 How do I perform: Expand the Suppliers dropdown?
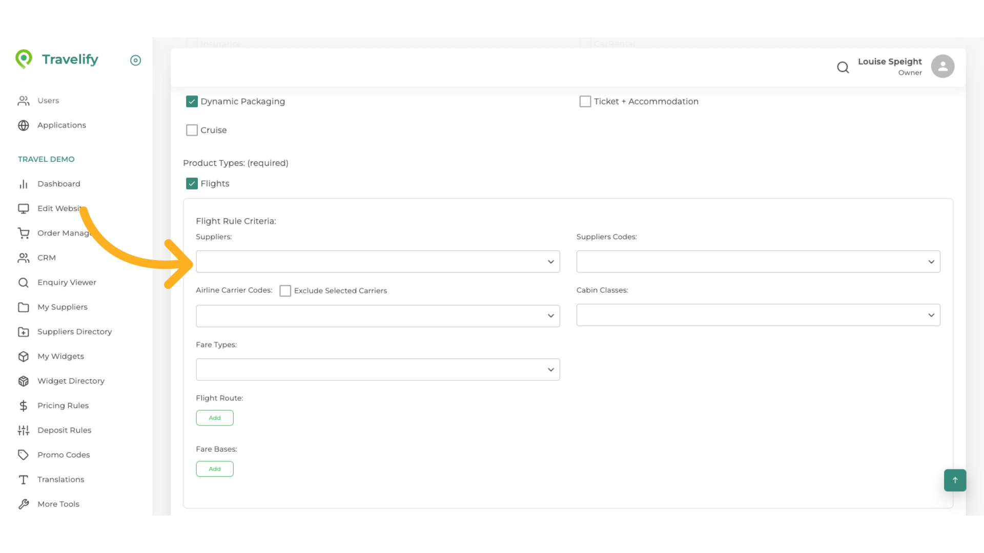377,262
